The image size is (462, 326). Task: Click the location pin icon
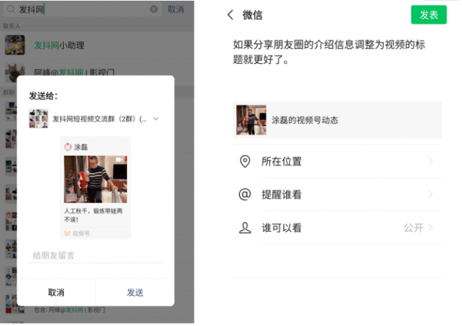[245, 161]
